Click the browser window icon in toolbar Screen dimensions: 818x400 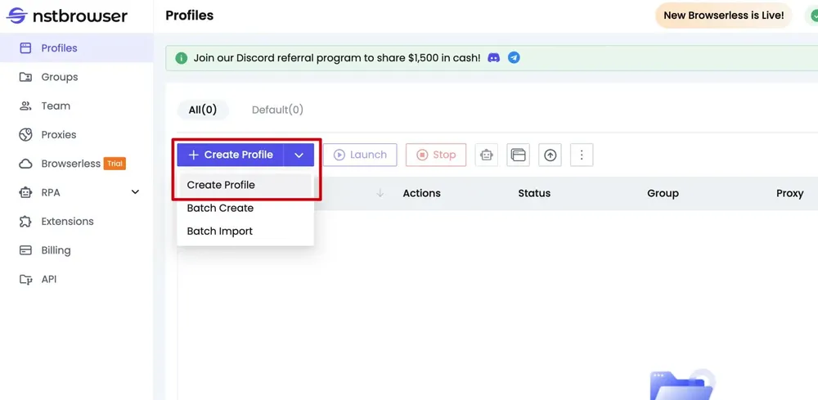coord(518,155)
